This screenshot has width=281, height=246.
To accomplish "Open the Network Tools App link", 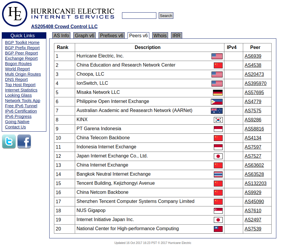I will tap(23, 101).
